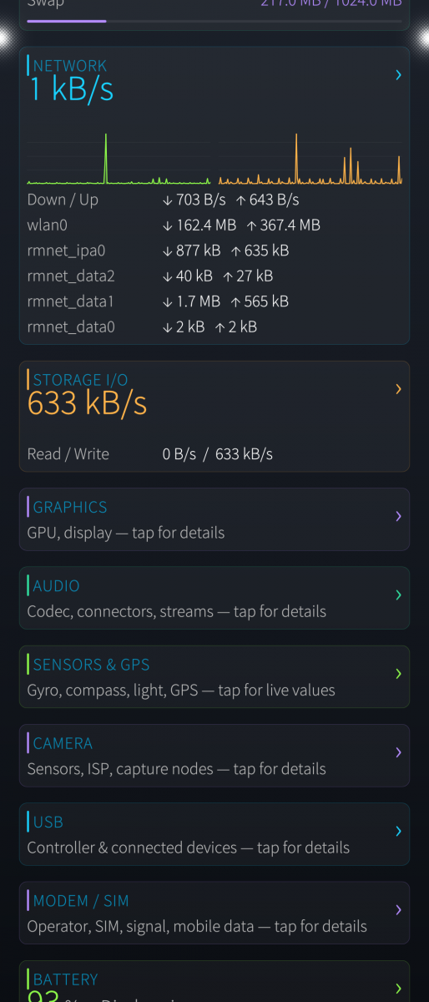Expand Camera section chevron
The width and height of the screenshot is (429, 1002).
click(398, 752)
